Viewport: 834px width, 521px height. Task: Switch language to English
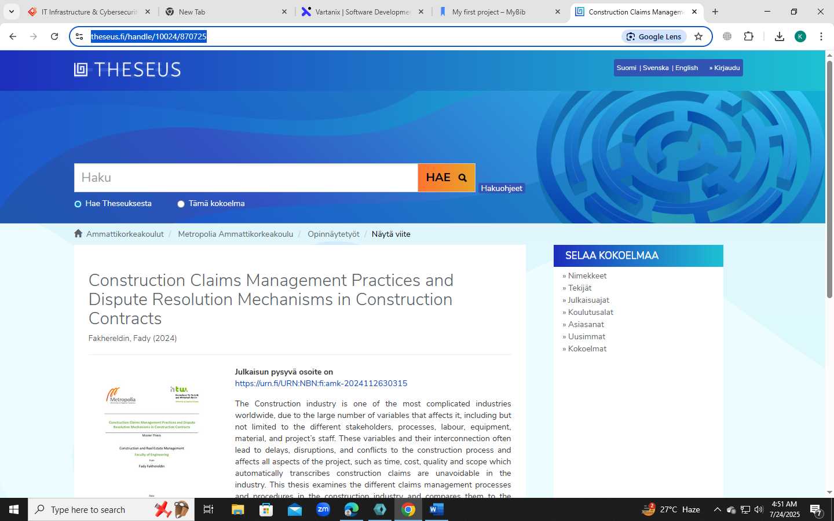[x=686, y=68]
